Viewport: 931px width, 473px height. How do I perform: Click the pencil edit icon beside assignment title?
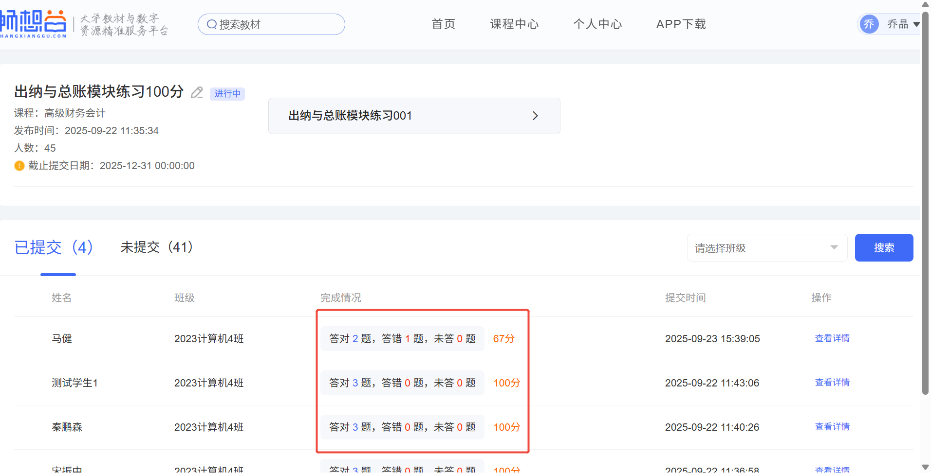point(197,92)
